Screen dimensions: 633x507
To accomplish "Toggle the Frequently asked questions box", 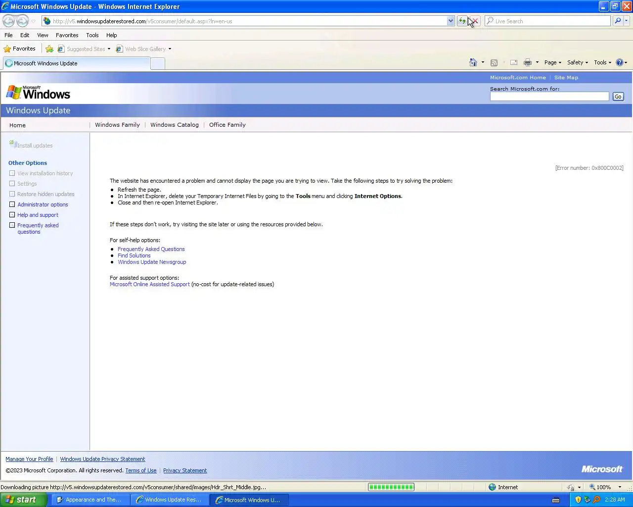I will pos(12,225).
